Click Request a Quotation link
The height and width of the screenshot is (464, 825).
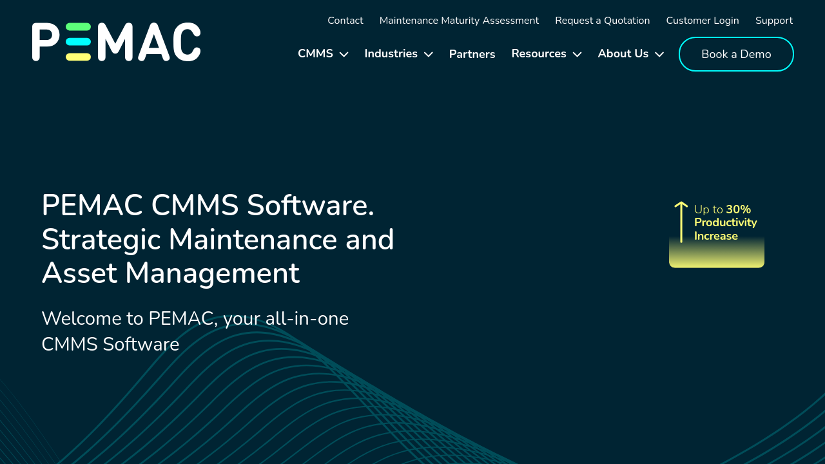click(x=602, y=21)
